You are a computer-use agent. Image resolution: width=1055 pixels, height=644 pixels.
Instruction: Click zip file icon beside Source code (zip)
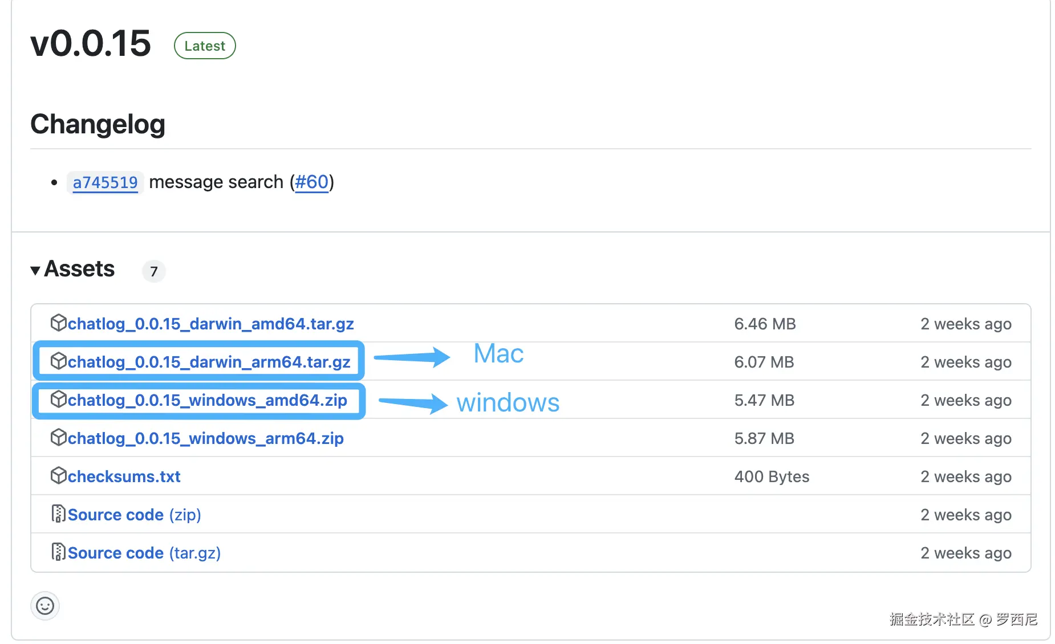58,513
